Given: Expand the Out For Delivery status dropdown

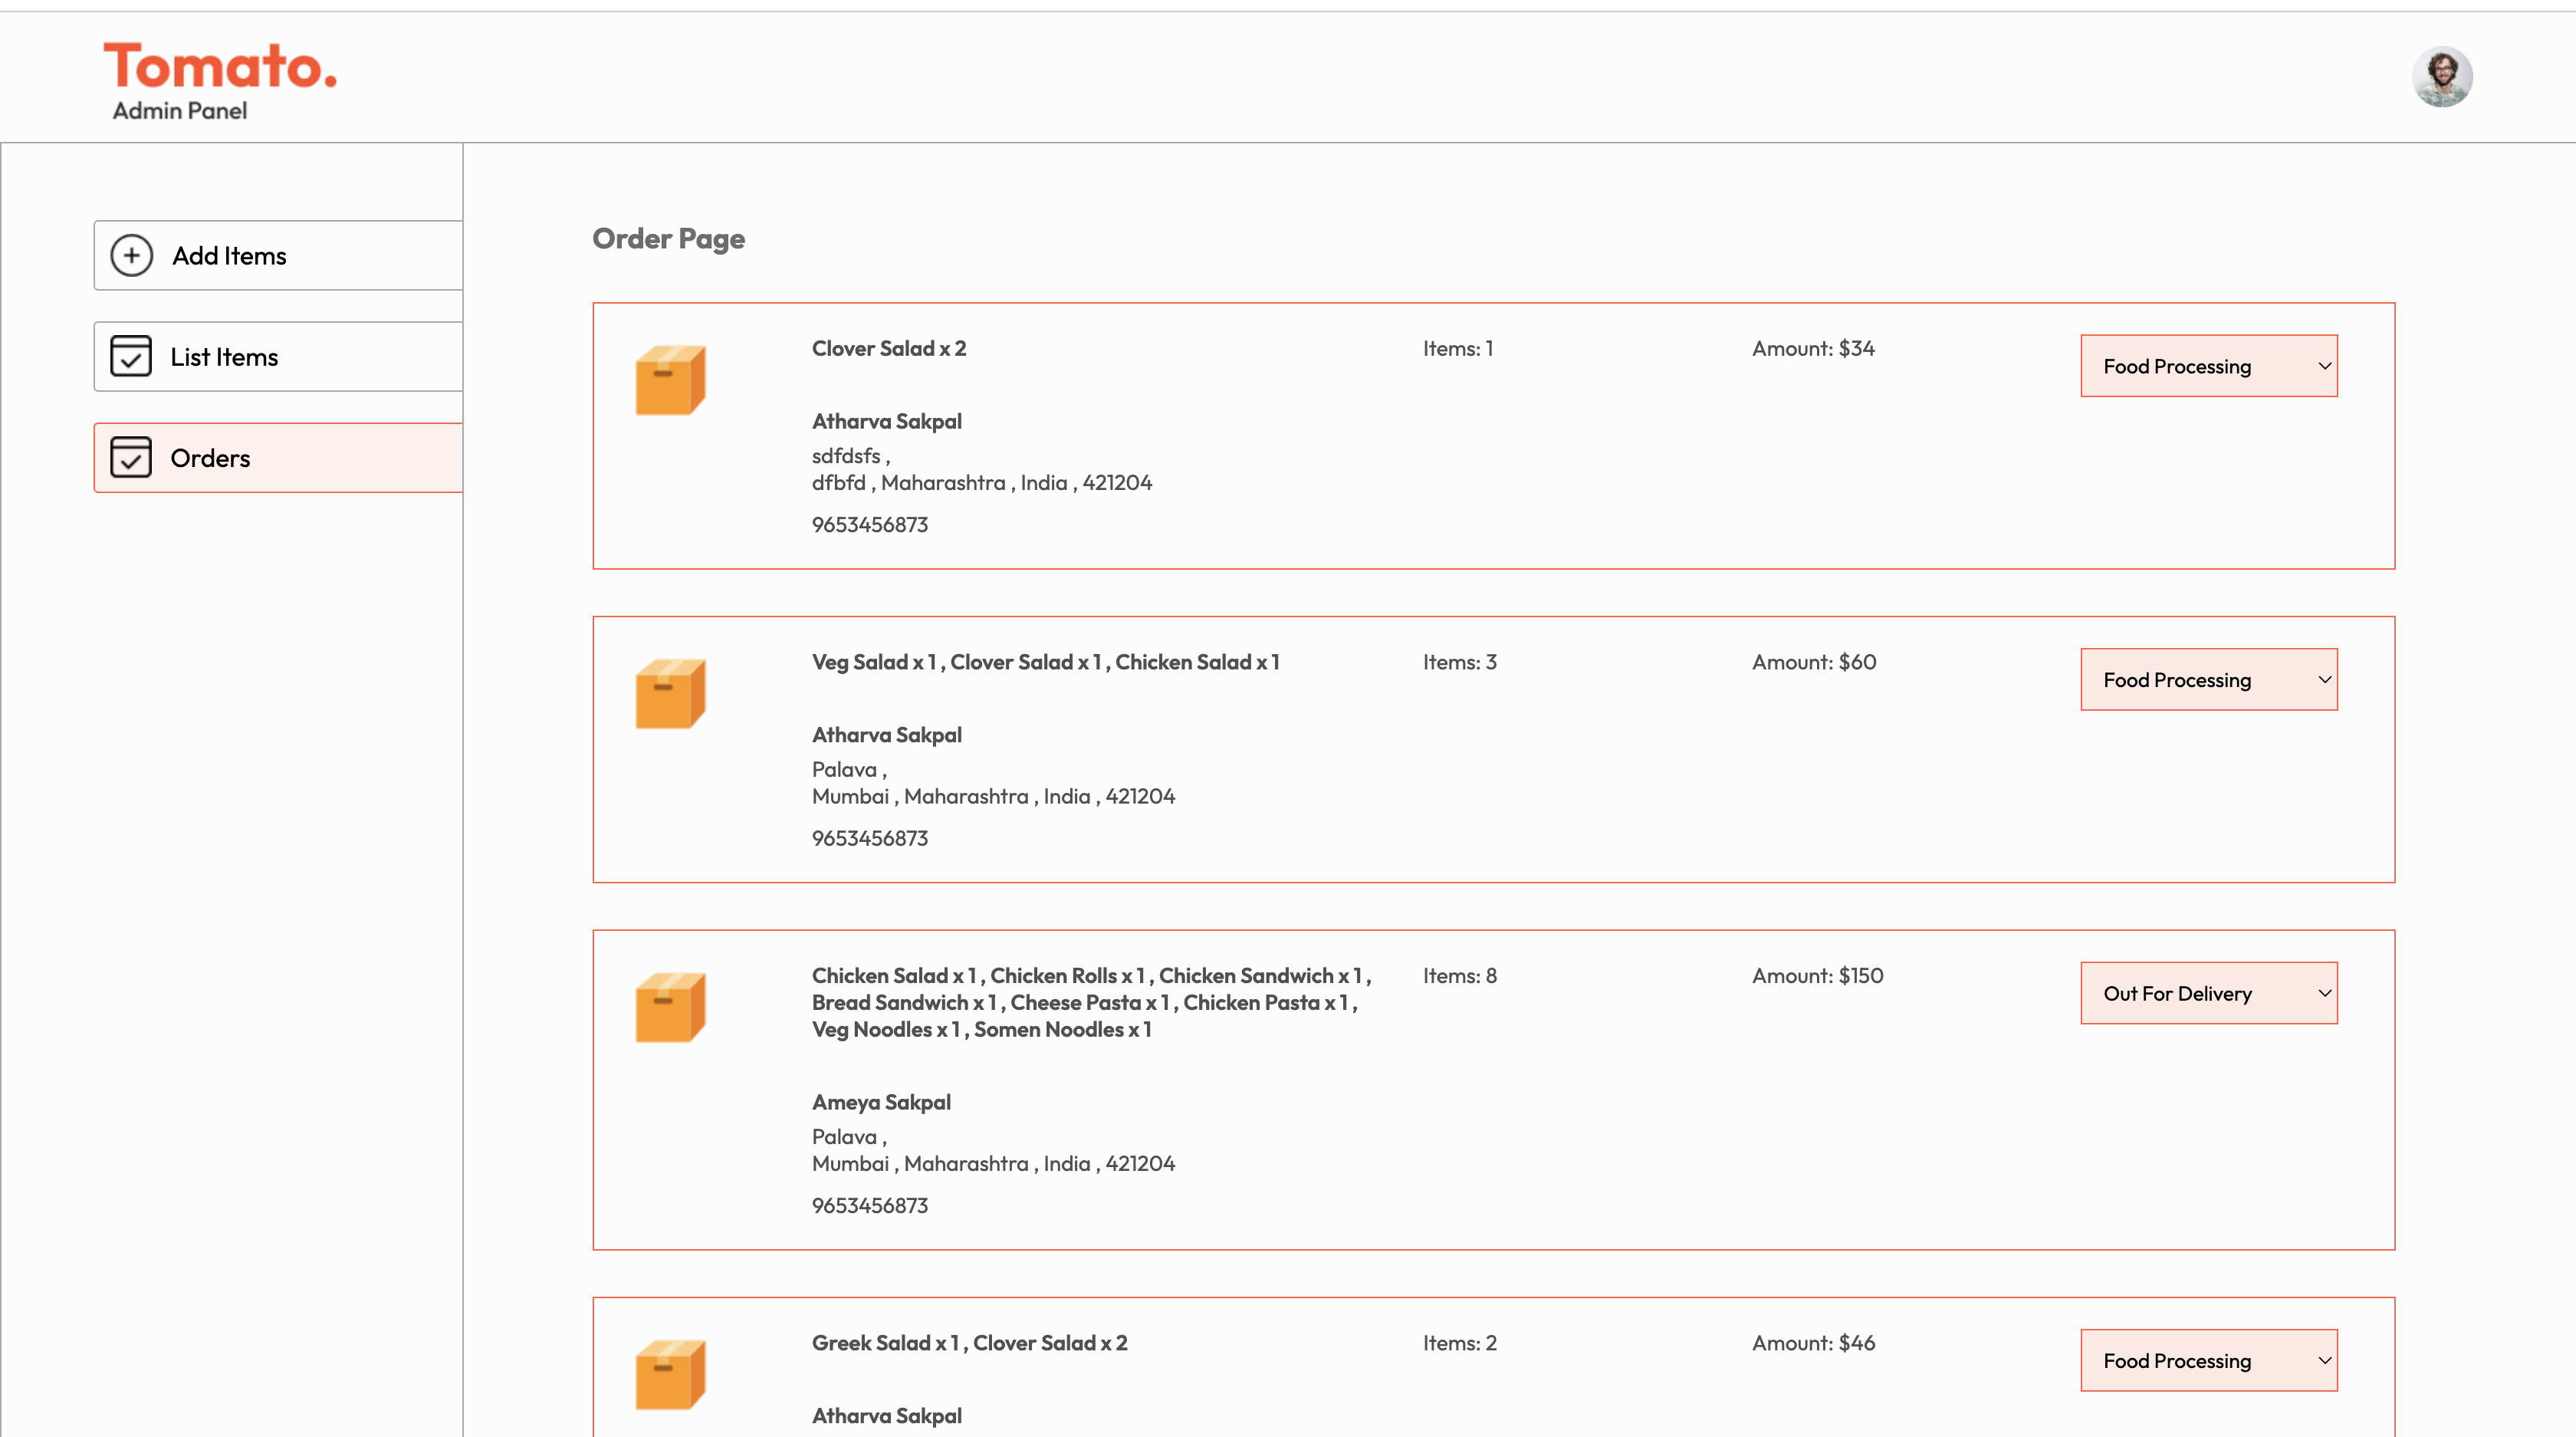Looking at the screenshot, I should [x=2208, y=993].
